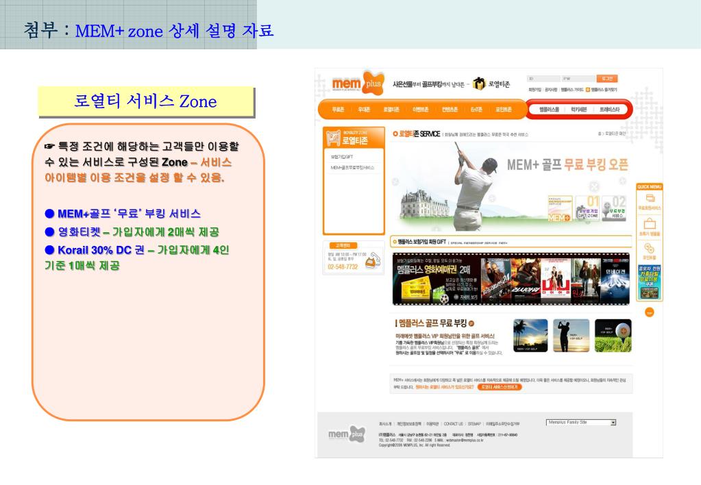Open the 이벤트존 navigation tab
The width and height of the screenshot is (701, 485).
420,110
